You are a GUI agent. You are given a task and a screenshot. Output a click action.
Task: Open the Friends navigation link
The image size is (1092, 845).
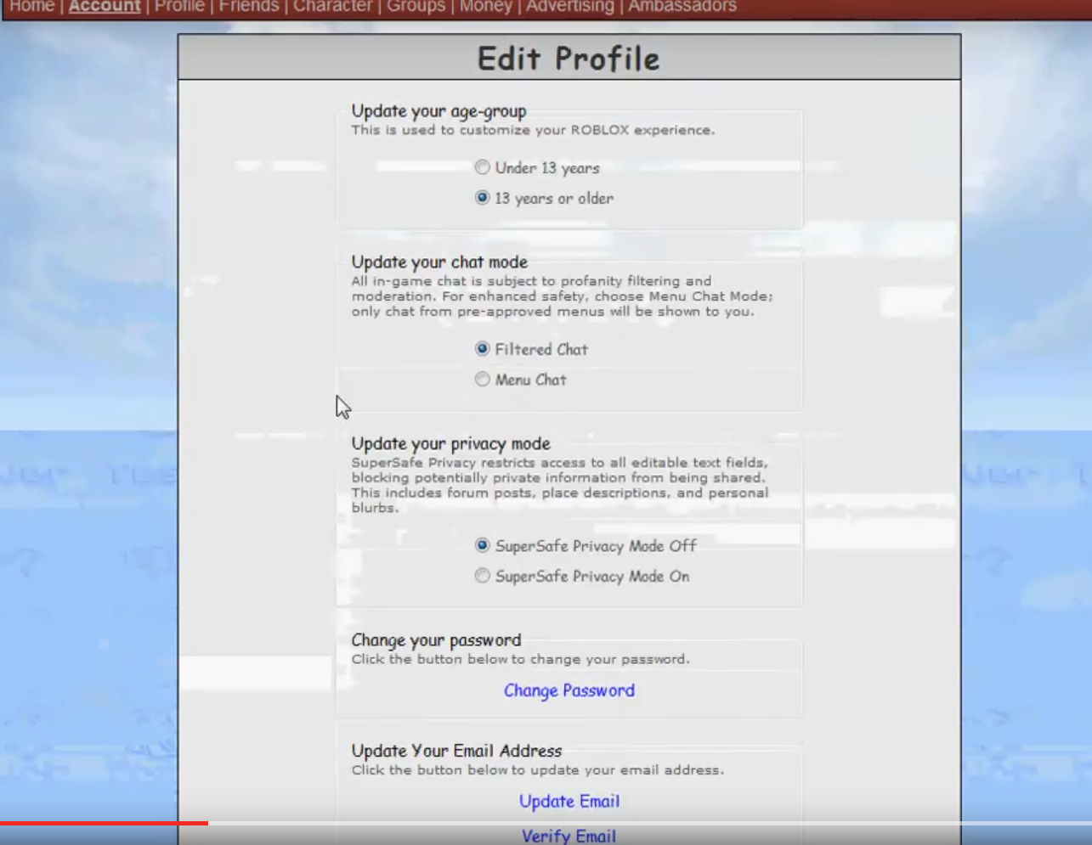click(249, 7)
